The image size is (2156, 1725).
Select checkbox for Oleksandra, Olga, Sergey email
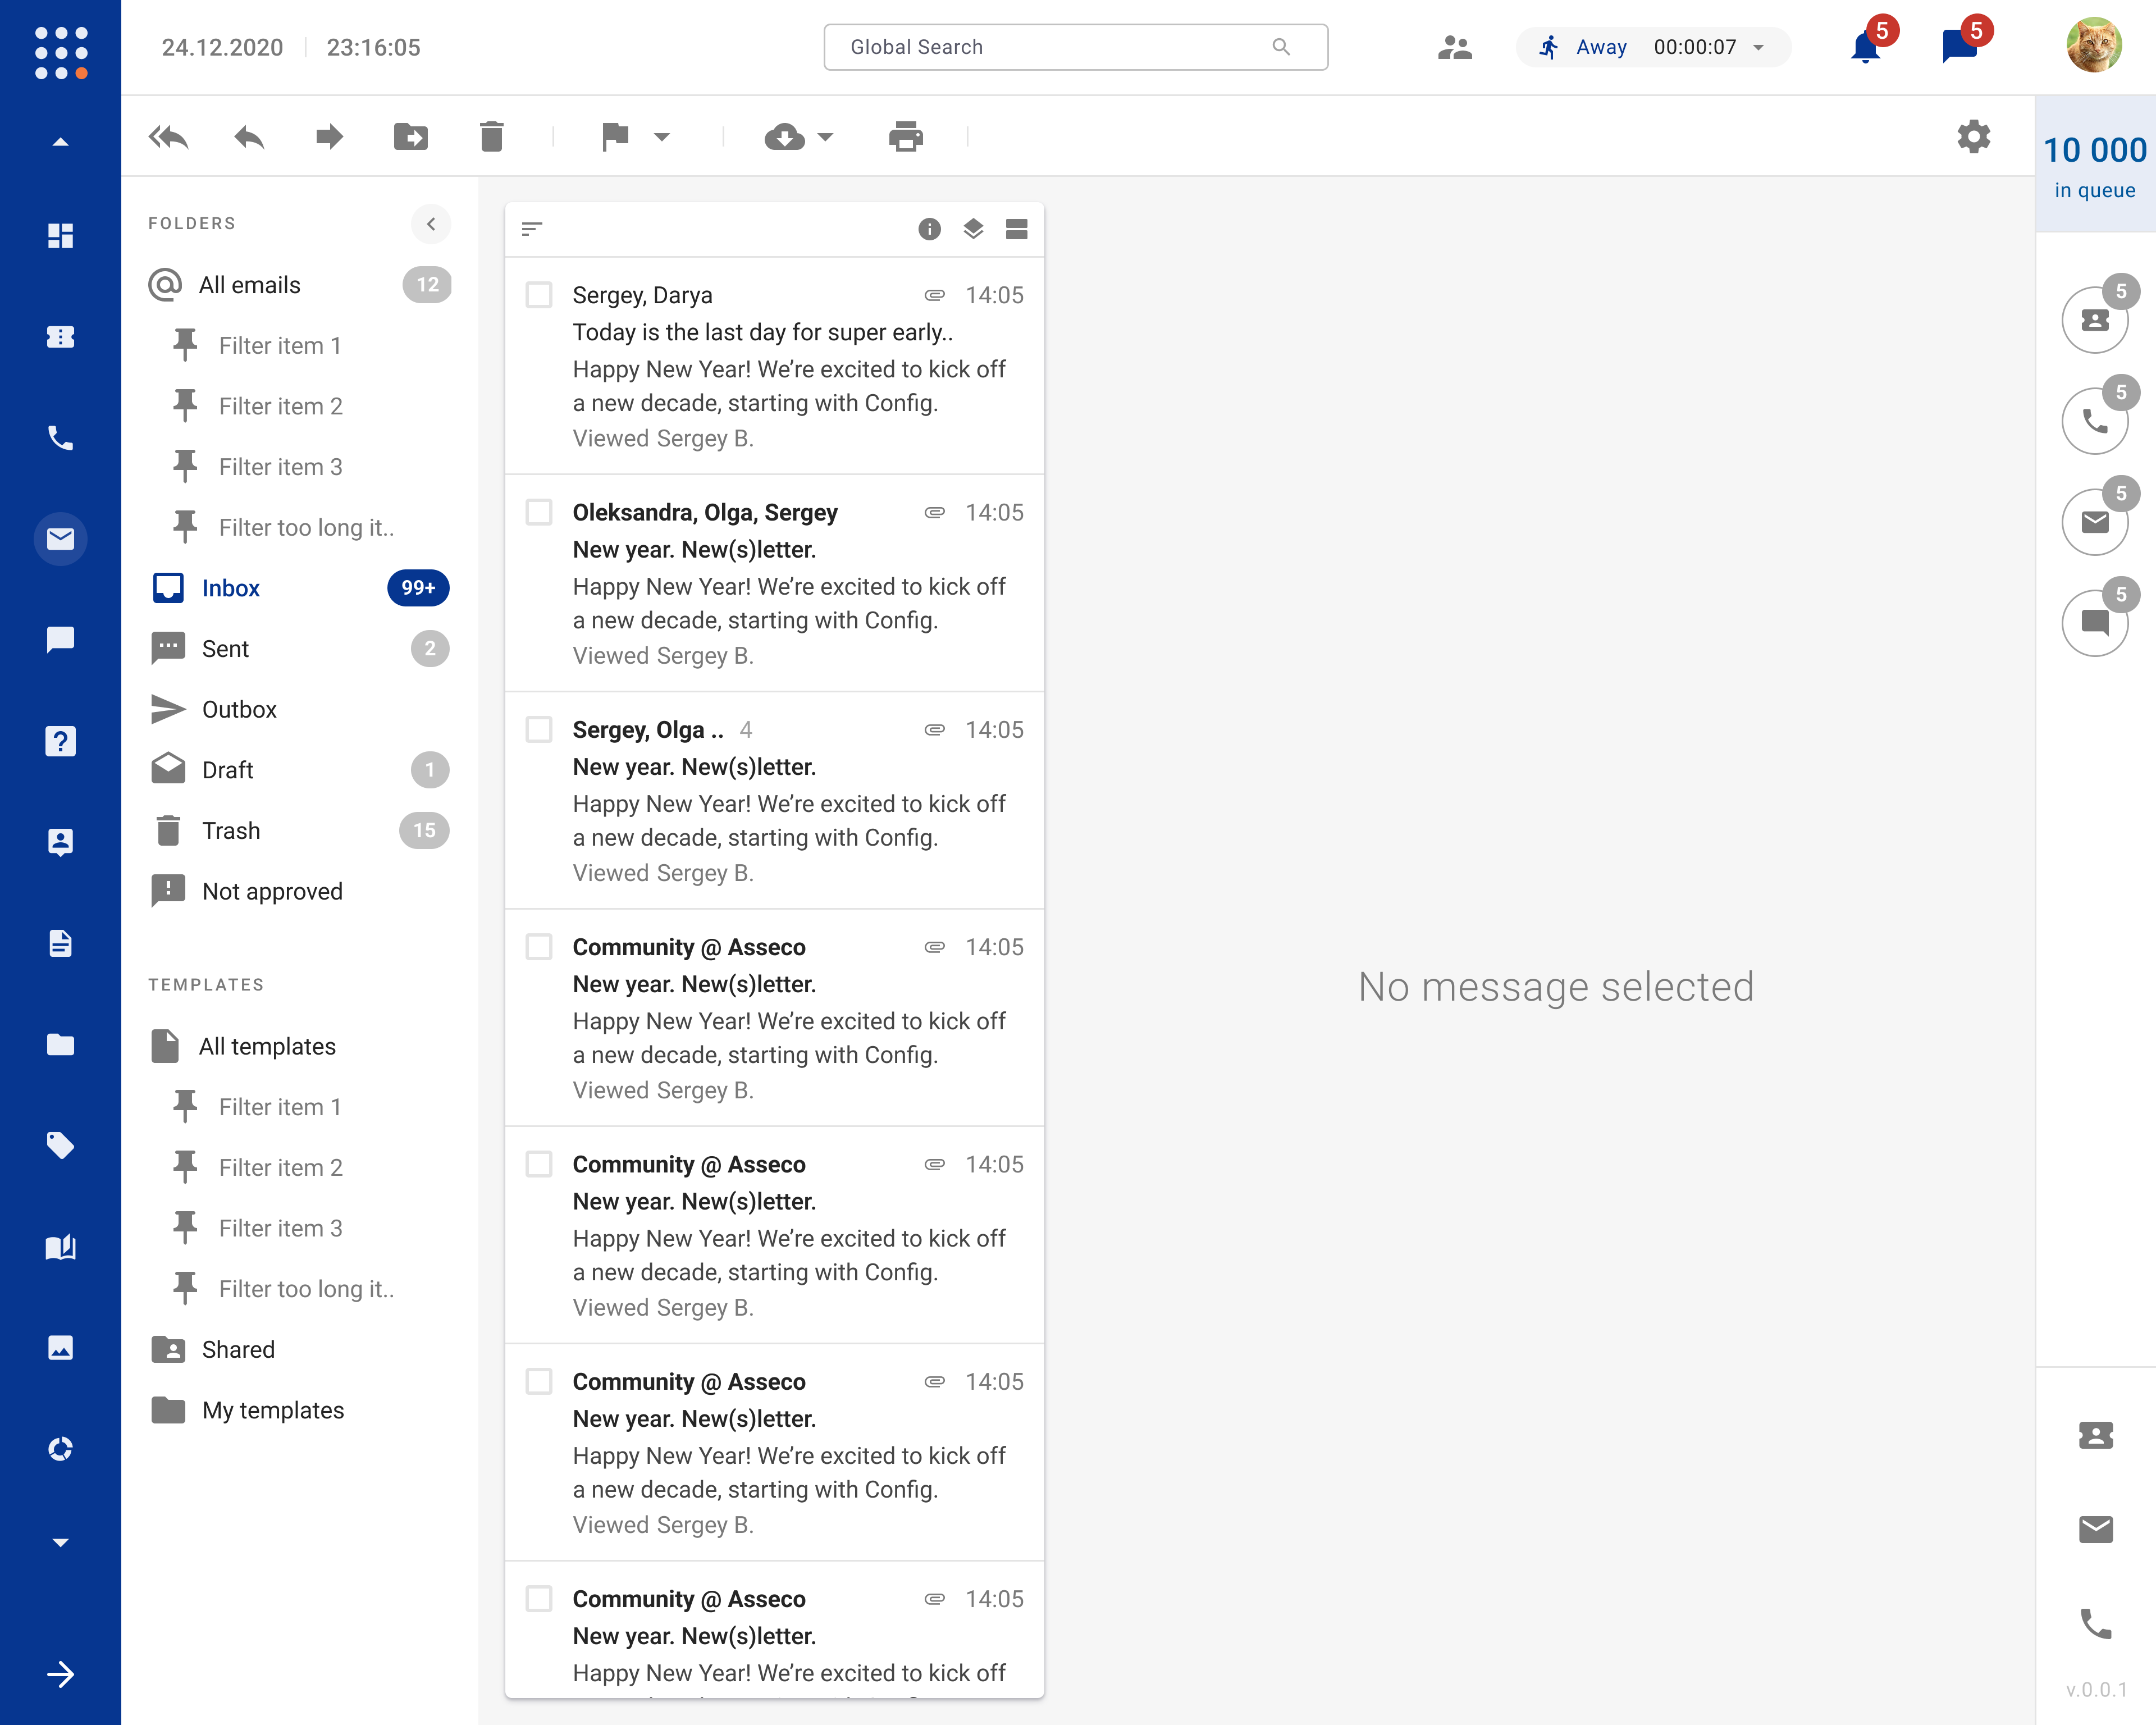(x=539, y=512)
